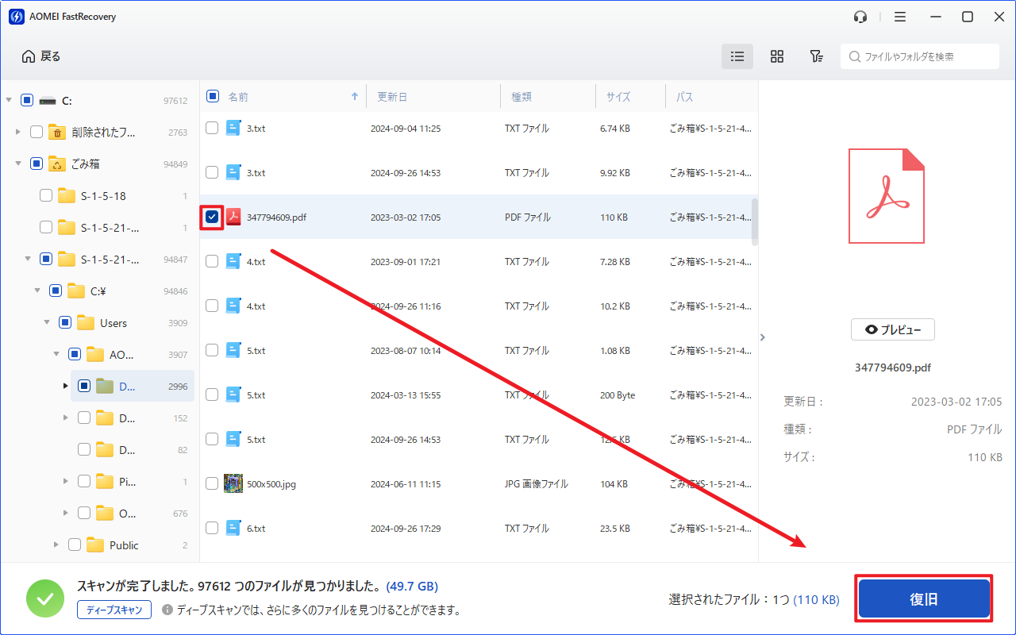Collapse the C: drive tree node
1016x635 pixels.
point(9,101)
